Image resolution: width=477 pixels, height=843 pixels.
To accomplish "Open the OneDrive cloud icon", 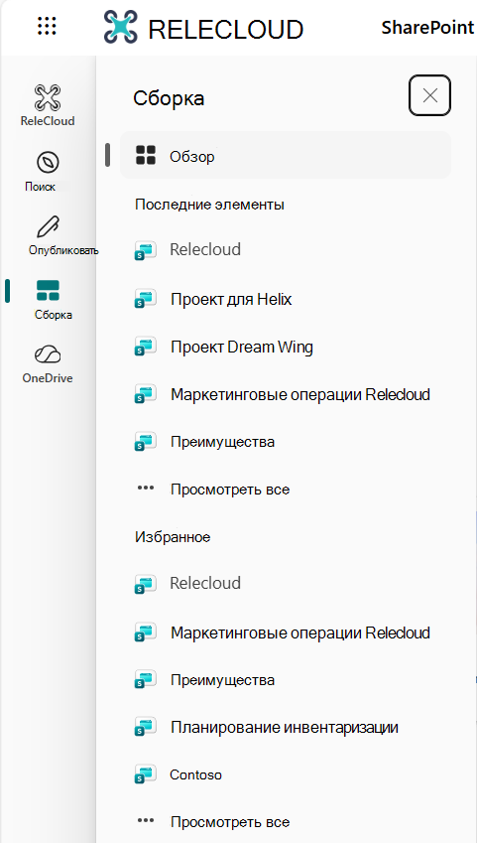I will [x=48, y=354].
